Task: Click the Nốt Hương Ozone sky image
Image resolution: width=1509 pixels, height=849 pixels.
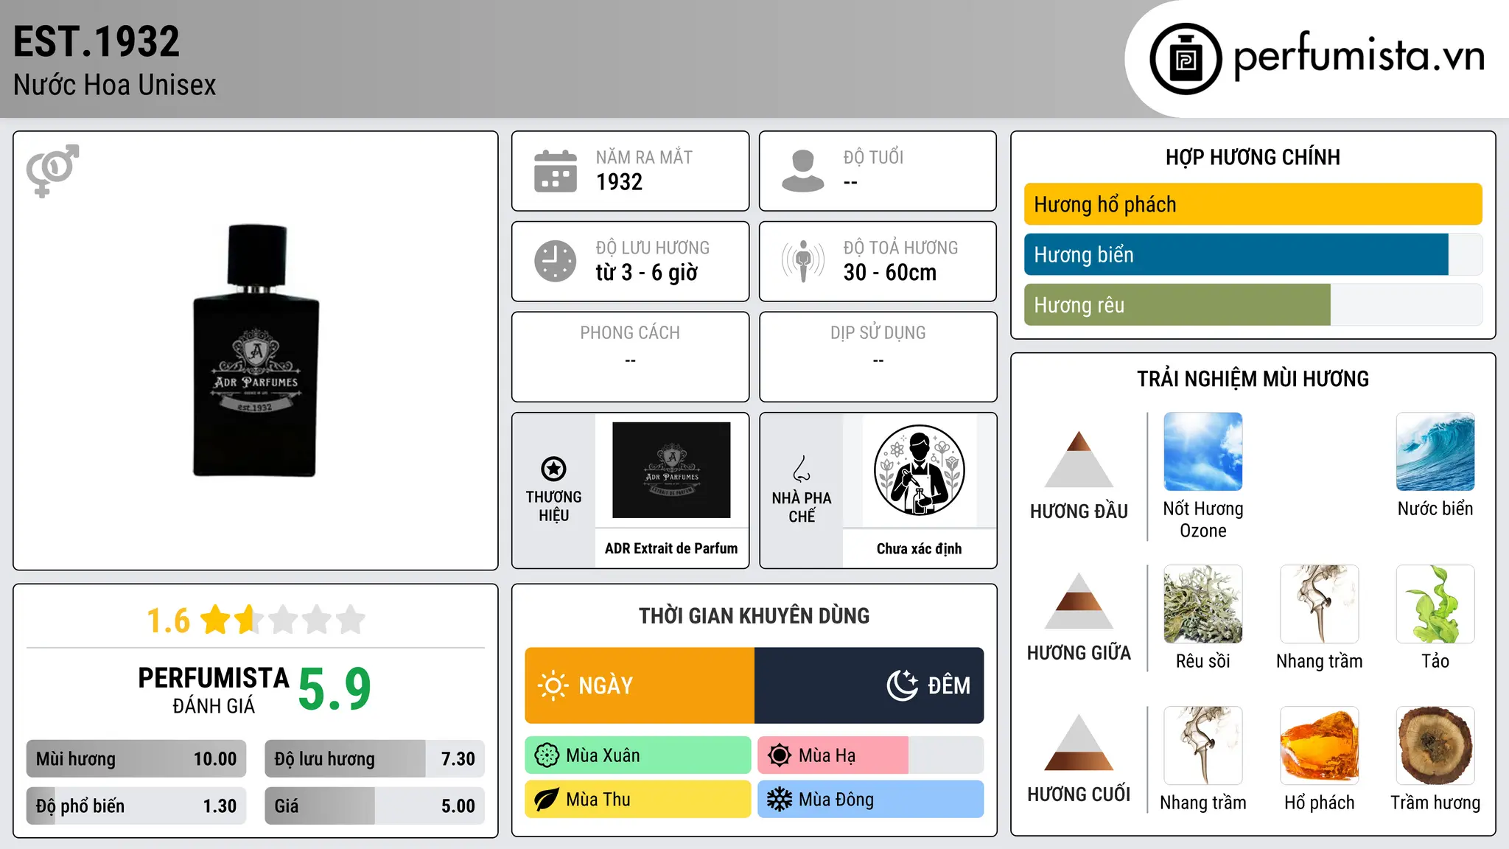Action: click(1203, 452)
